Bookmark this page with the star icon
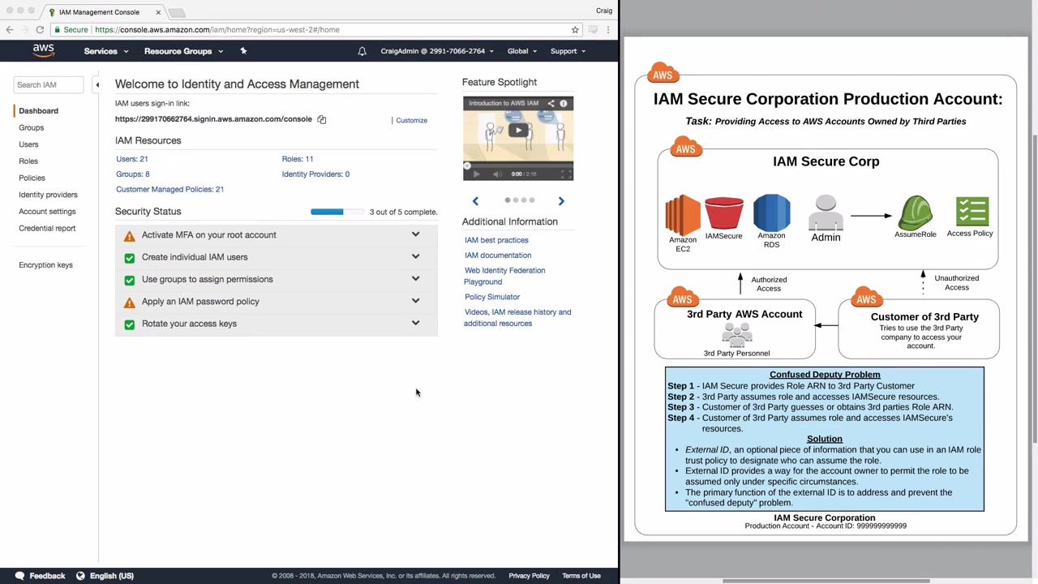 [575, 30]
